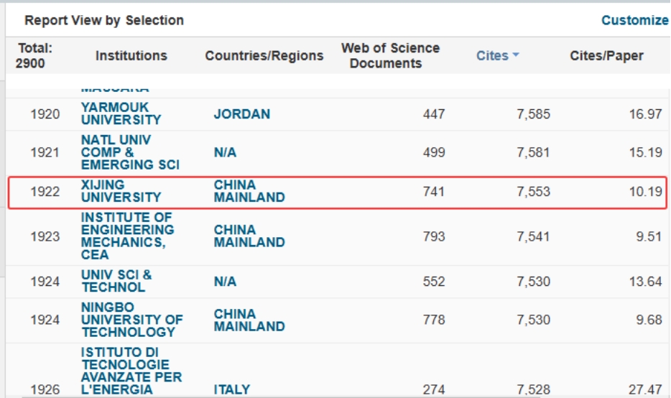Open Ningbo University of Technology link
The image size is (671, 398).
pos(131,320)
